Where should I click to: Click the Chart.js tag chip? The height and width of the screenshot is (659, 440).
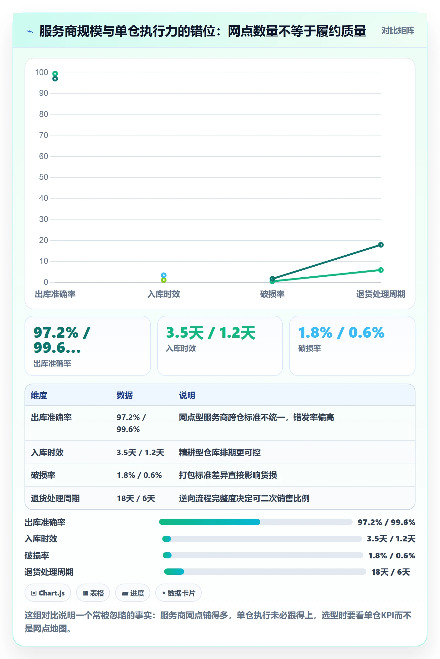click(x=48, y=593)
